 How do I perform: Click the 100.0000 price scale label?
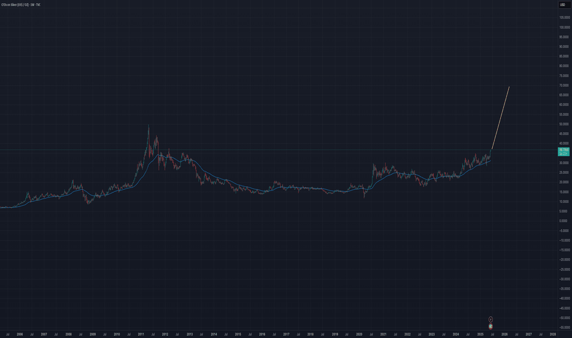tap(565, 28)
